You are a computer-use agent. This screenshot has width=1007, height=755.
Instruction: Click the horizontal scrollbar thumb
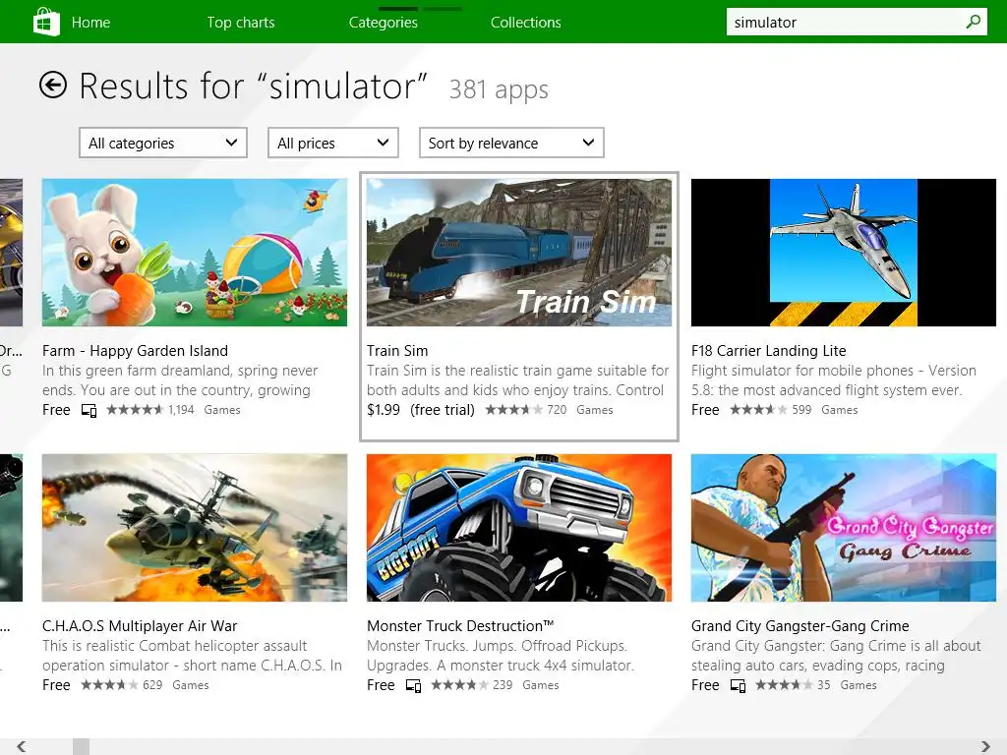tap(81, 746)
